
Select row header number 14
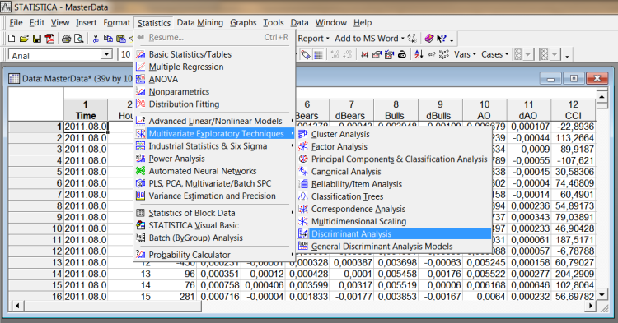point(35,274)
